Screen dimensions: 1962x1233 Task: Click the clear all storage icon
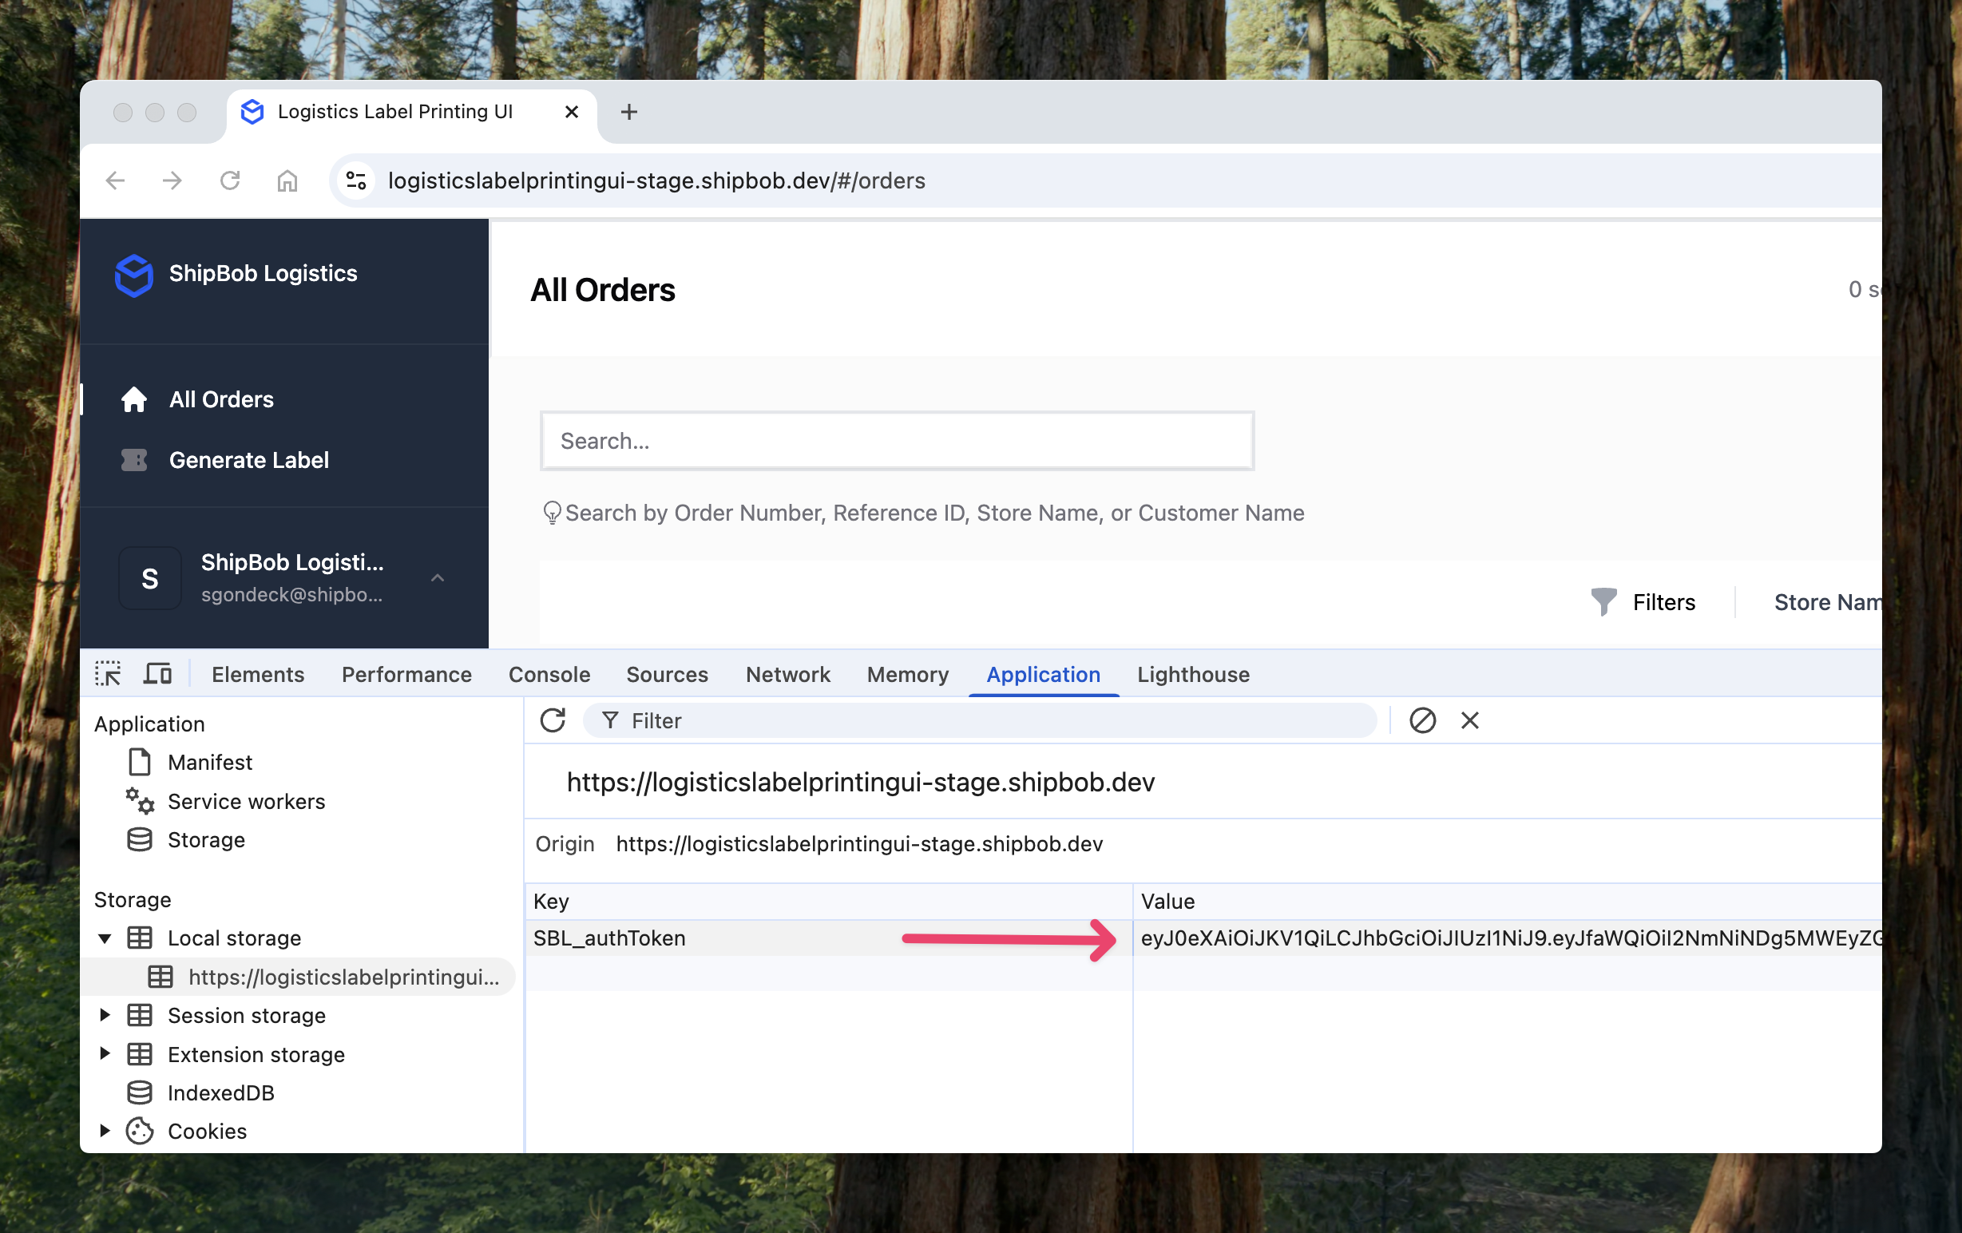pyautogui.click(x=1422, y=720)
